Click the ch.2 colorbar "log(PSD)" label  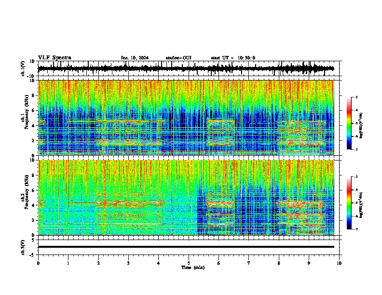361,205
